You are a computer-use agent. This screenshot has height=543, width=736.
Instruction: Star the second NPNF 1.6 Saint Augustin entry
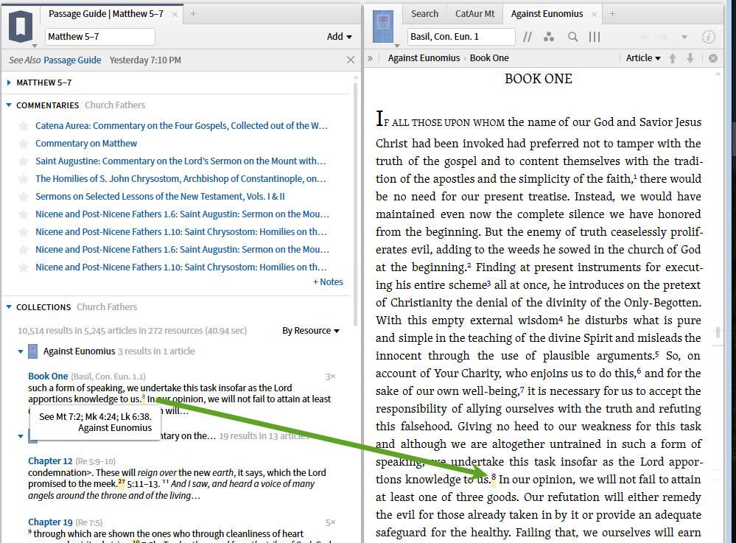[x=23, y=250]
